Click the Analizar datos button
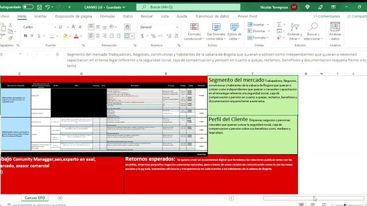 pyautogui.click(x=335, y=32)
